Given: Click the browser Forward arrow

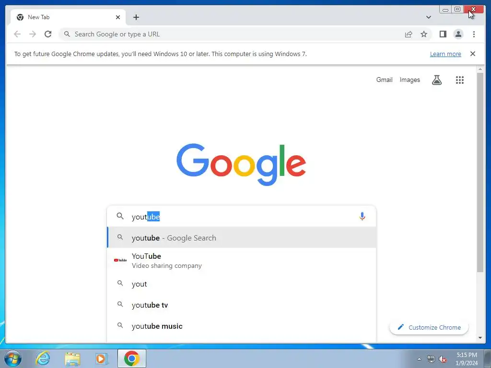Looking at the screenshot, I should click(33, 34).
